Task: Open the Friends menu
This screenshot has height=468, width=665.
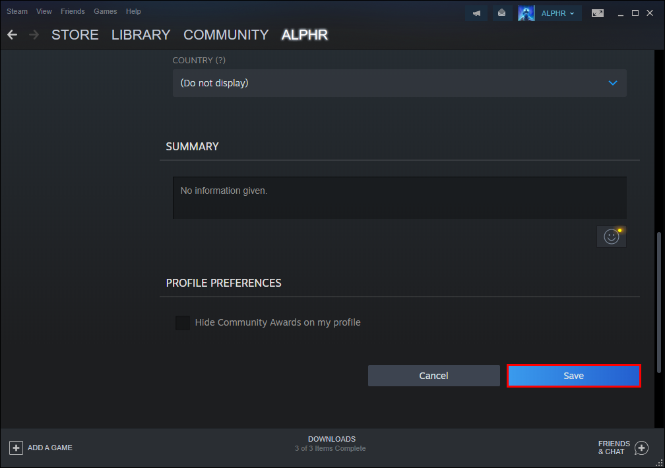Action: pyautogui.click(x=73, y=11)
